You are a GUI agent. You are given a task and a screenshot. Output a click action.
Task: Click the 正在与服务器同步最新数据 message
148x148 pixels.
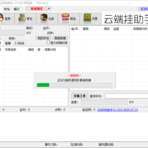(x=74, y=80)
